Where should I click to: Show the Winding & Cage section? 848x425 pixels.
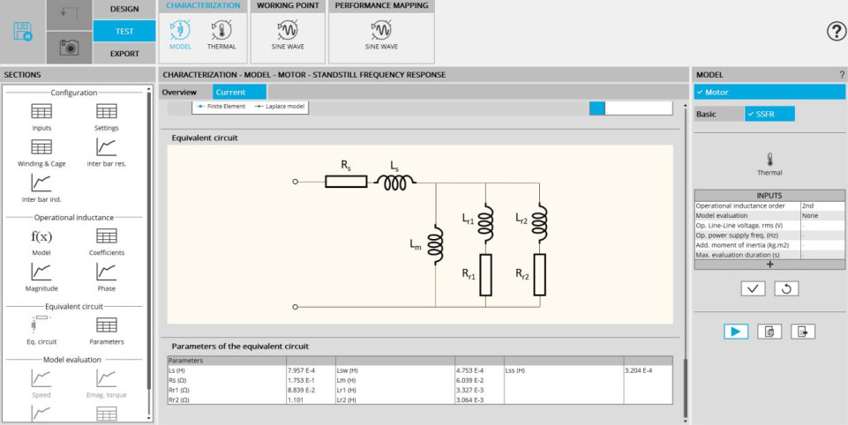[41, 153]
